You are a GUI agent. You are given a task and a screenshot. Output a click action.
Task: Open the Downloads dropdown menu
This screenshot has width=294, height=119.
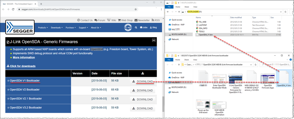coord(57,28)
